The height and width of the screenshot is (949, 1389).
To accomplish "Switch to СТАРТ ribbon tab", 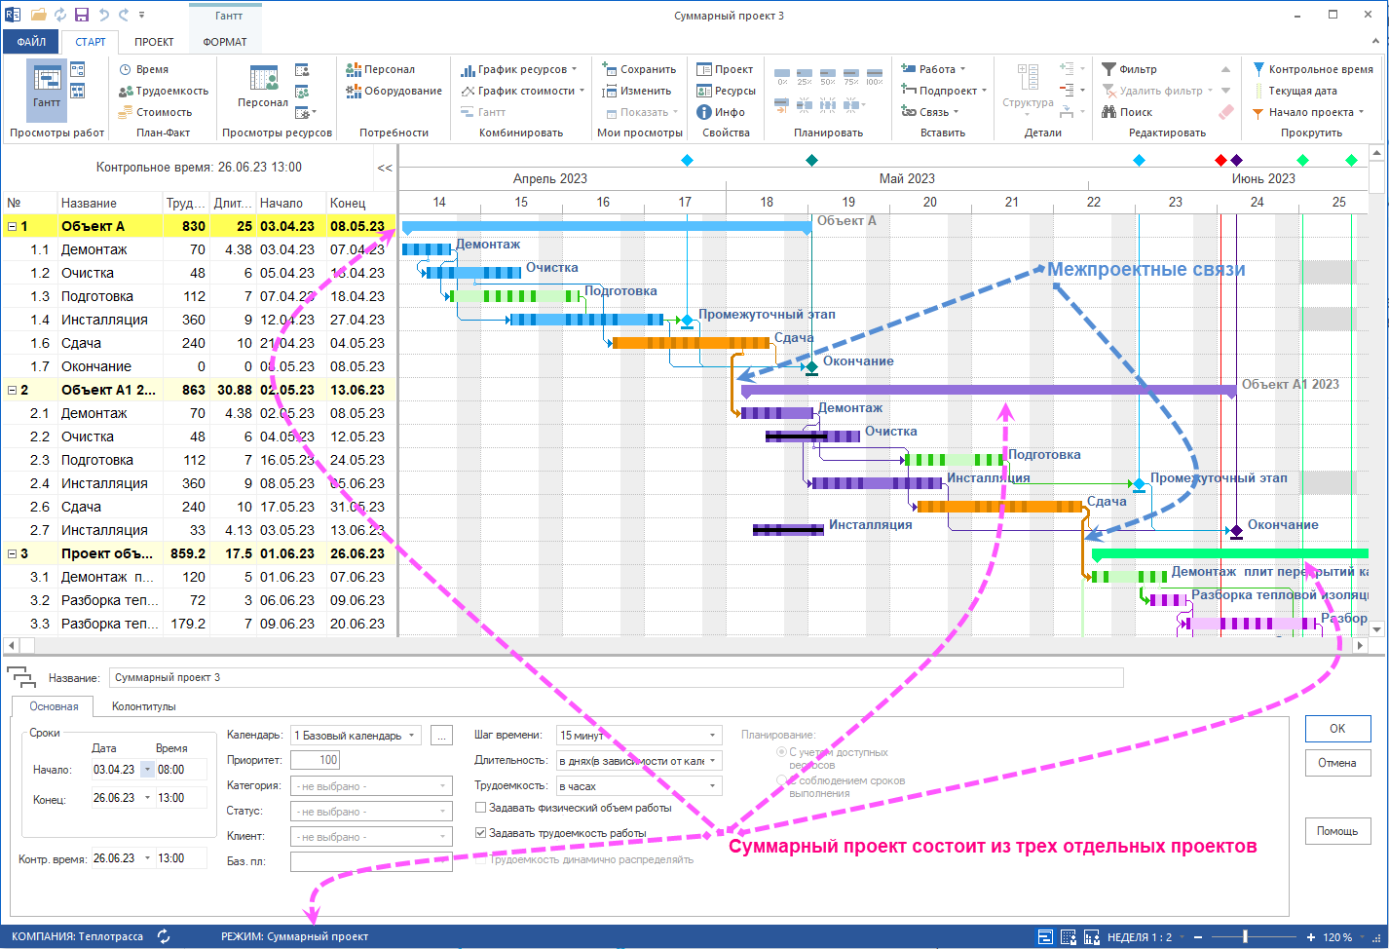I will click(x=91, y=42).
